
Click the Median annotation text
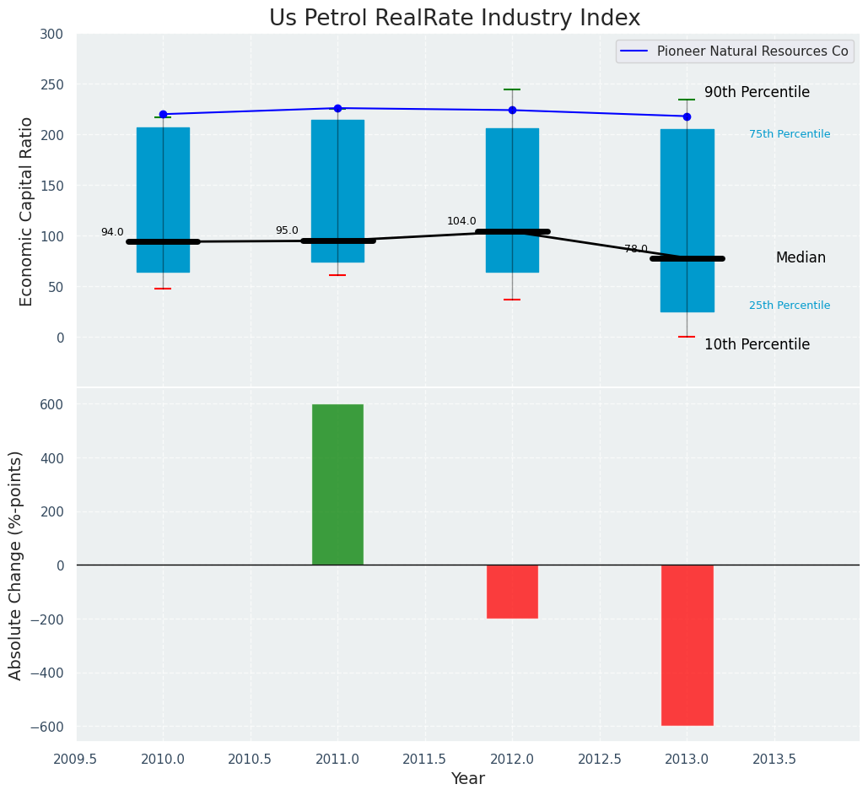point(801,258)
